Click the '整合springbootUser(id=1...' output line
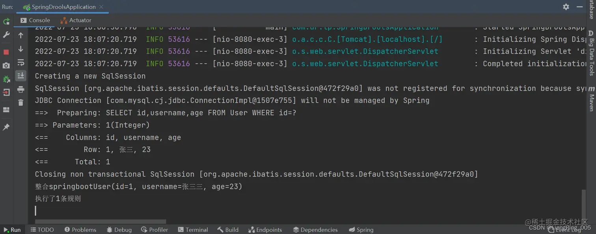Image resolution: width=596 pixels, height=234 pixels. click(x=138, y=186)
